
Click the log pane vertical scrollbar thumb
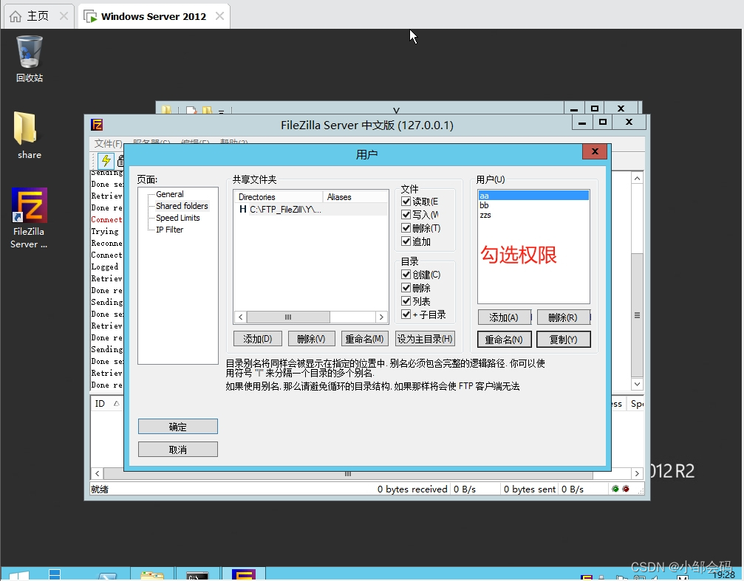[x=638, y=315]
